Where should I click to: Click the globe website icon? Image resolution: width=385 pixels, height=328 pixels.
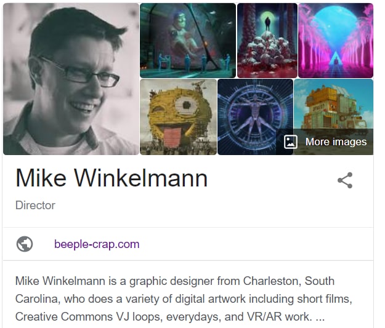[x=25, y=244]
